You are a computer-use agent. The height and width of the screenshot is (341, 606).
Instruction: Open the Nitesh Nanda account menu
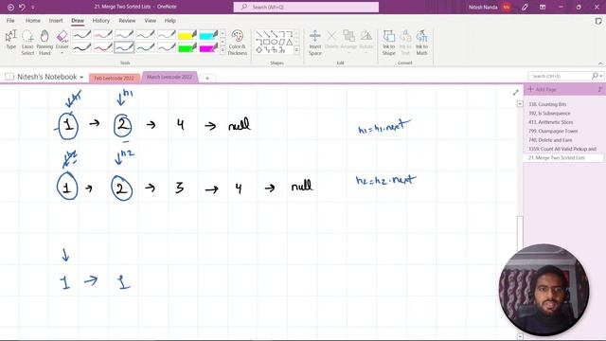click(490, 7)
